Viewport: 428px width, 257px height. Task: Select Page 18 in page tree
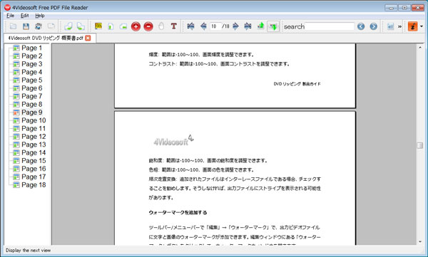(x=34, y=185)
